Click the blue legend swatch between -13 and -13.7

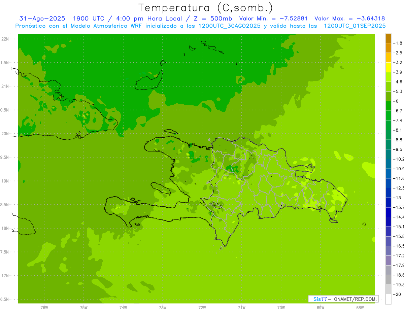pyautogui.click(x=388, y=203)
